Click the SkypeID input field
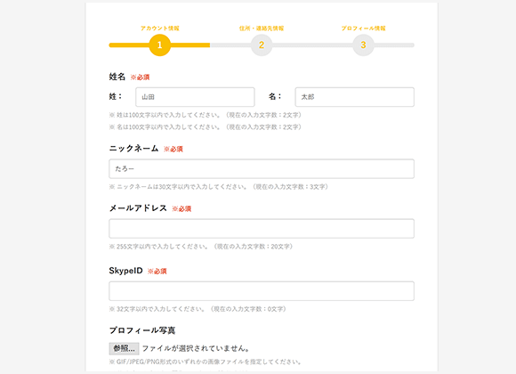 click(x=262, y=291)
